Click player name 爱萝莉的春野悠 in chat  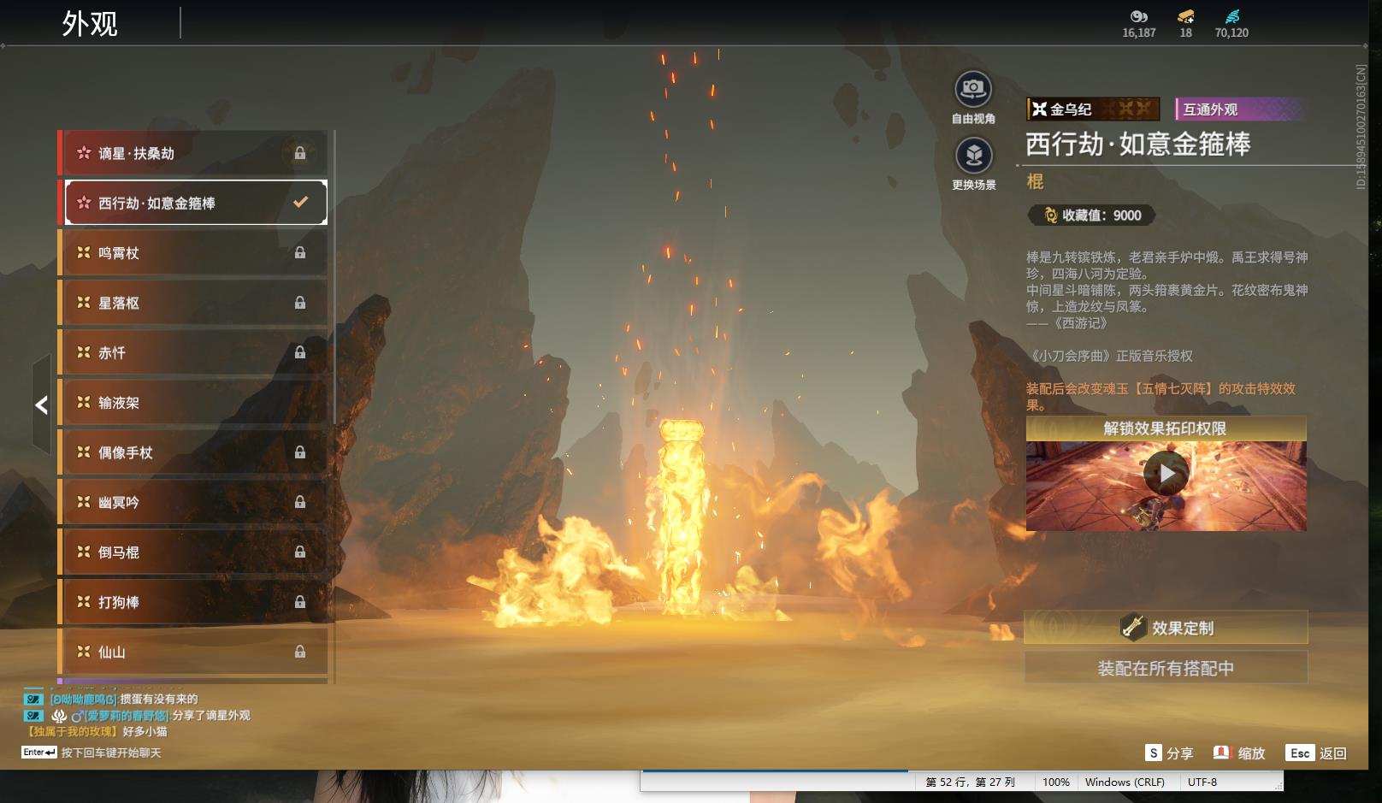click(125, 716)
